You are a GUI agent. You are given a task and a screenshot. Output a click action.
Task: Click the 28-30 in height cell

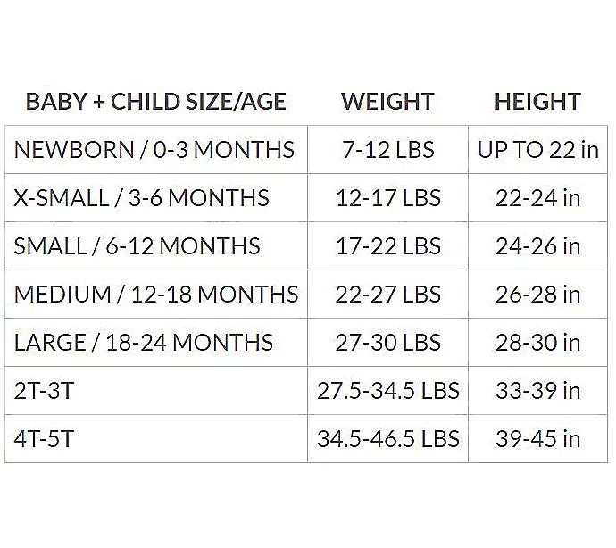click(x=537, y=342)
